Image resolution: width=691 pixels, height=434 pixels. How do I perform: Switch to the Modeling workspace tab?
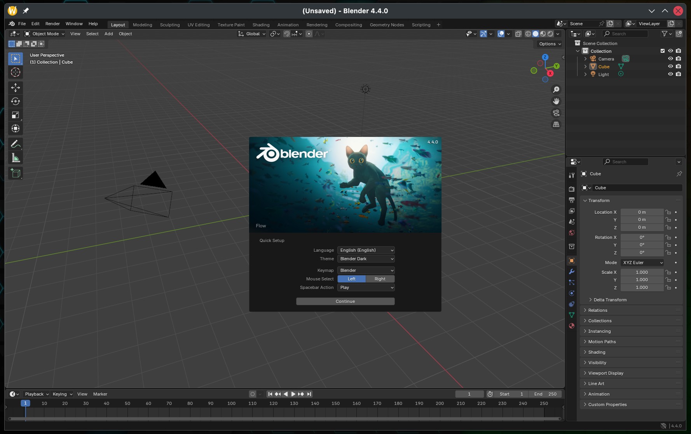coord(143,25)
